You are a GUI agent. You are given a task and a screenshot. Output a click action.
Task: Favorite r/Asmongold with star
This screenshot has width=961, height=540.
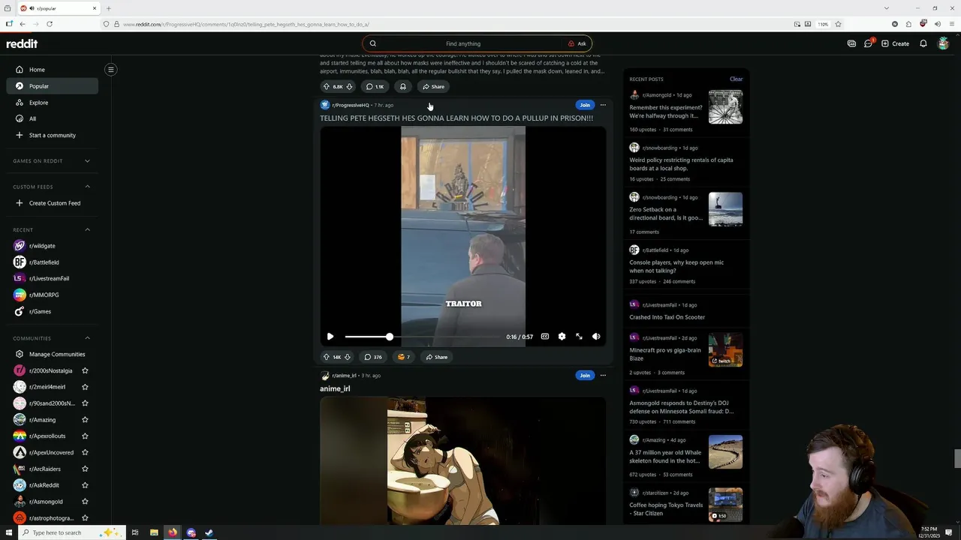coord(85,502)
